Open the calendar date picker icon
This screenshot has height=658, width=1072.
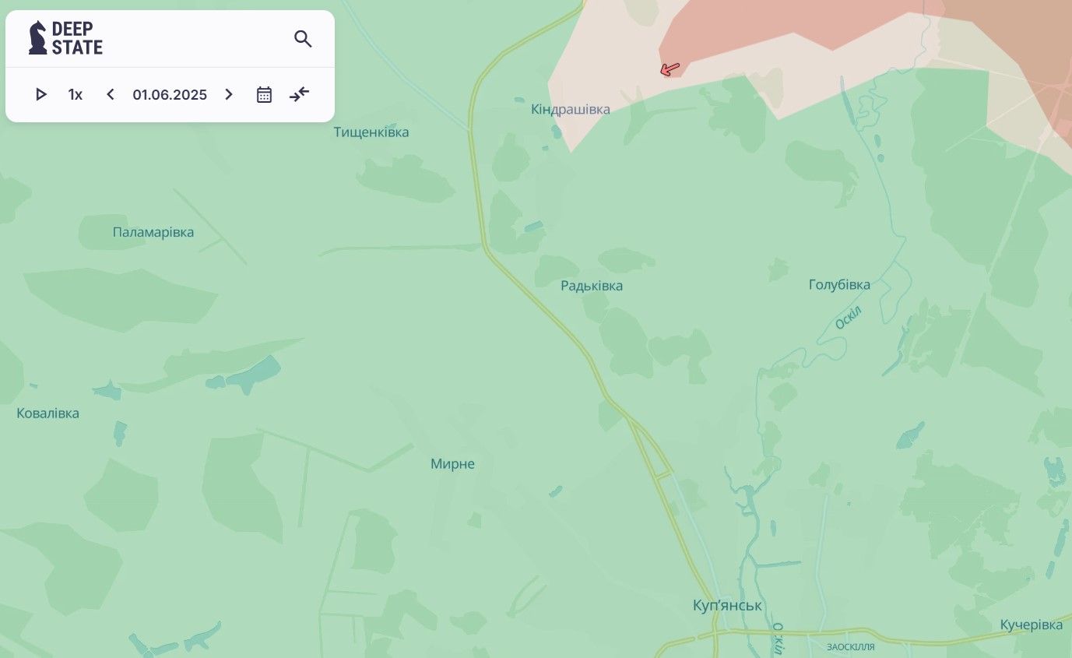tap(265, 94)
